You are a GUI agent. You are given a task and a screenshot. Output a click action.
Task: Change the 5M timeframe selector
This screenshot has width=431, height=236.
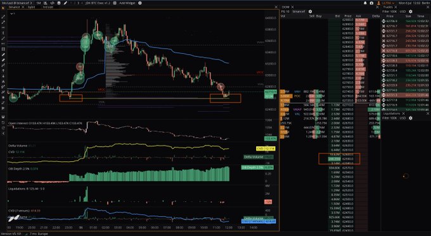(x=39, y=3)
